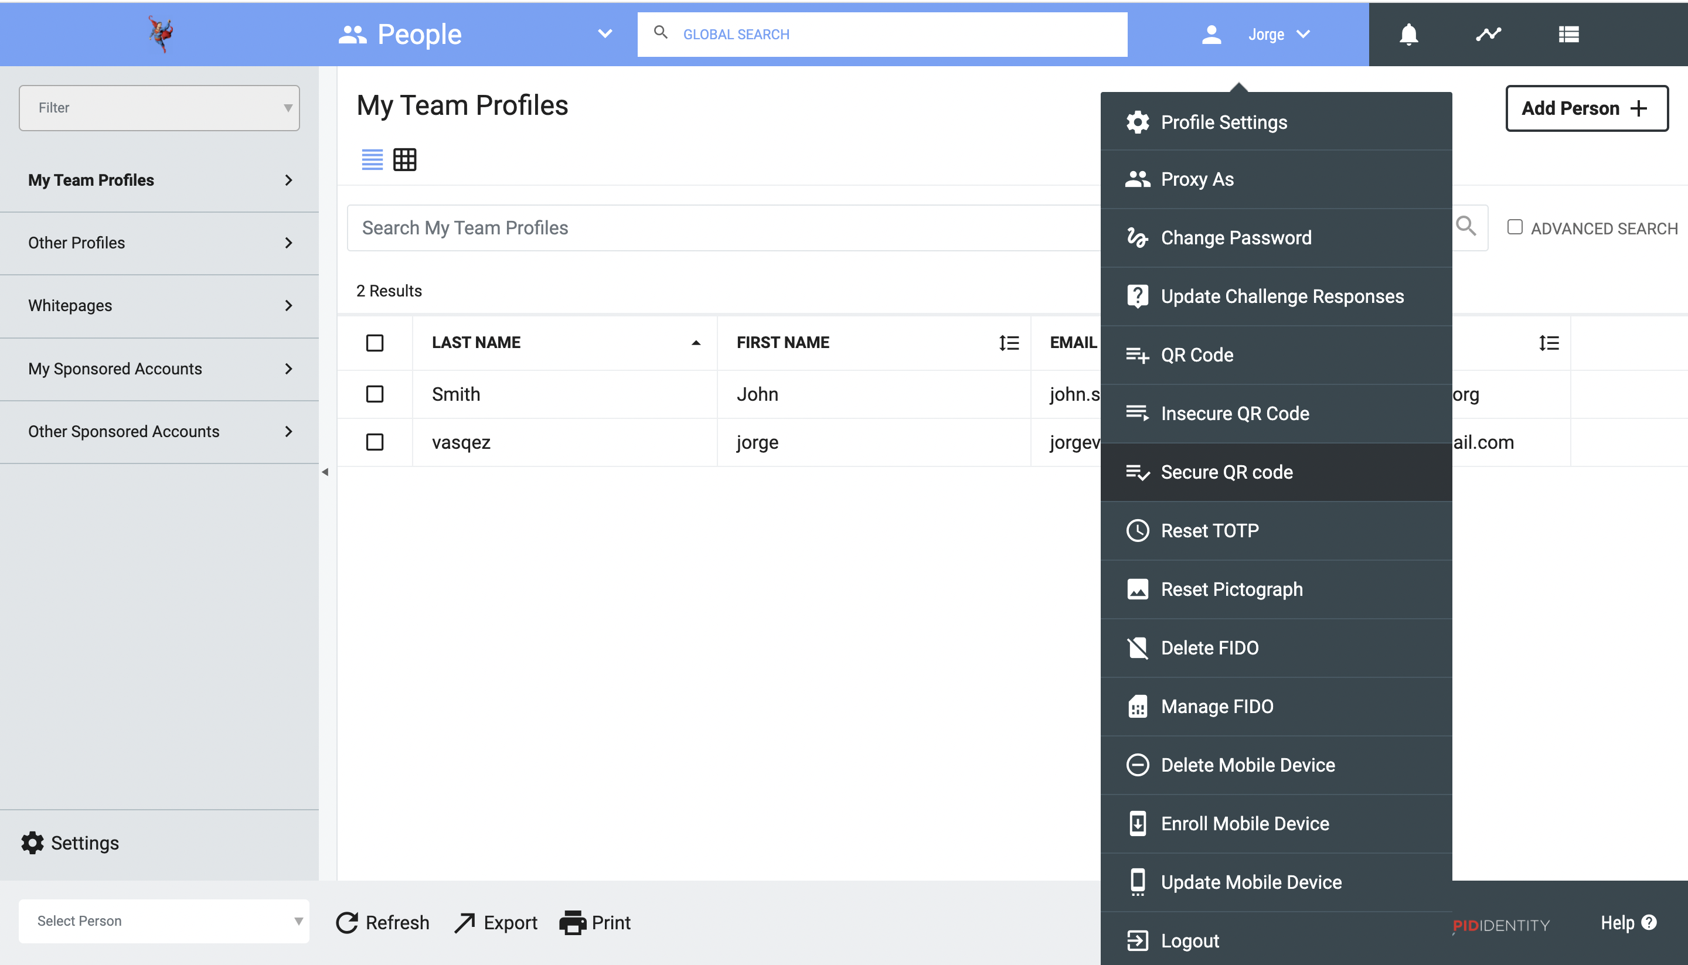Click the user avatar icon next to Jorge
The image size is (1688, 965).
point(1211,35)
